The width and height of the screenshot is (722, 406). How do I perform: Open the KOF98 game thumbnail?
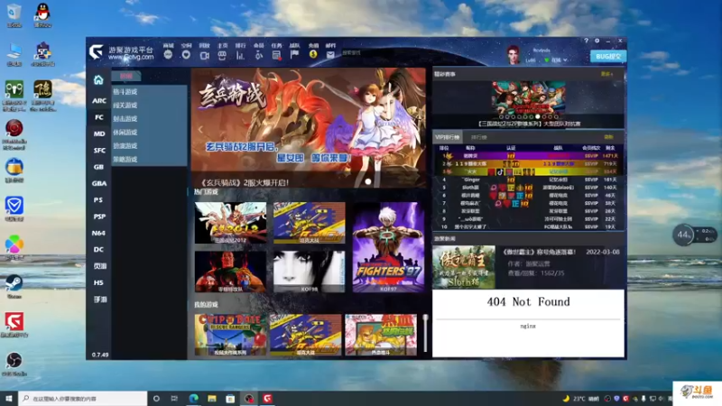[309, 272]
